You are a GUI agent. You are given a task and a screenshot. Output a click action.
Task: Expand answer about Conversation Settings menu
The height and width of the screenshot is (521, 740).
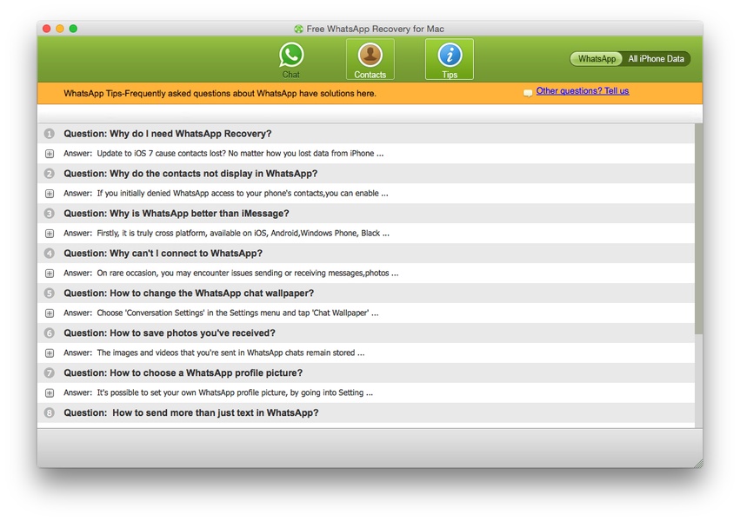click(x=50, y=313)
